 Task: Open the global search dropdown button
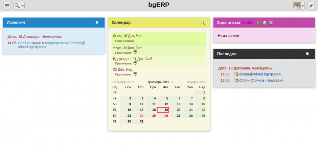[19, 6]
